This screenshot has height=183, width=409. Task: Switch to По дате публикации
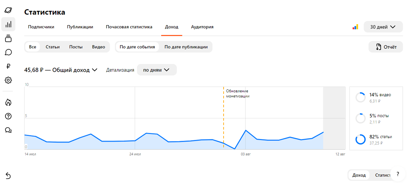[x=186, y=47]
